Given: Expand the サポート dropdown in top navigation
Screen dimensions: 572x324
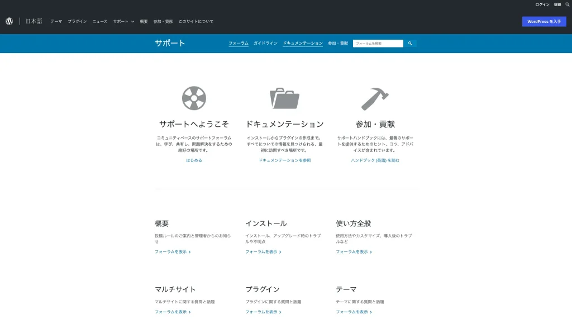Looking at the screenshot, I should pos(123,22).
